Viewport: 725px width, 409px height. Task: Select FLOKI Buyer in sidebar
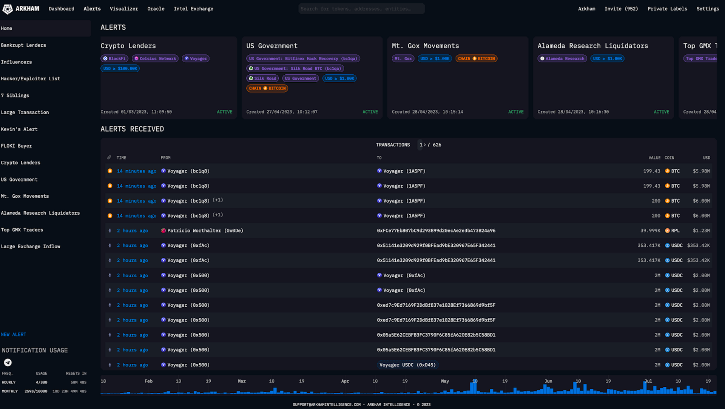click(x=16, y=146)
